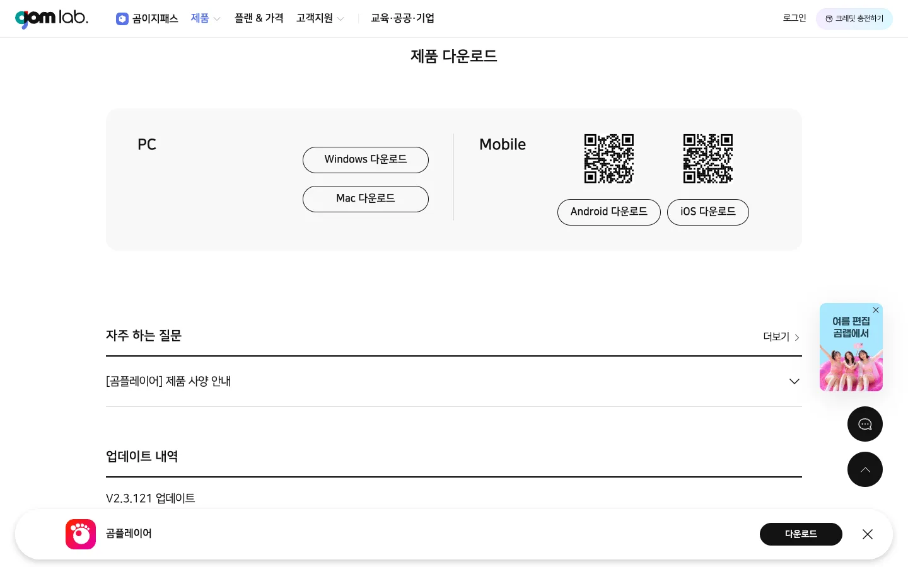
Task: Close the summer promo banner
Action: tap(876, 310)
